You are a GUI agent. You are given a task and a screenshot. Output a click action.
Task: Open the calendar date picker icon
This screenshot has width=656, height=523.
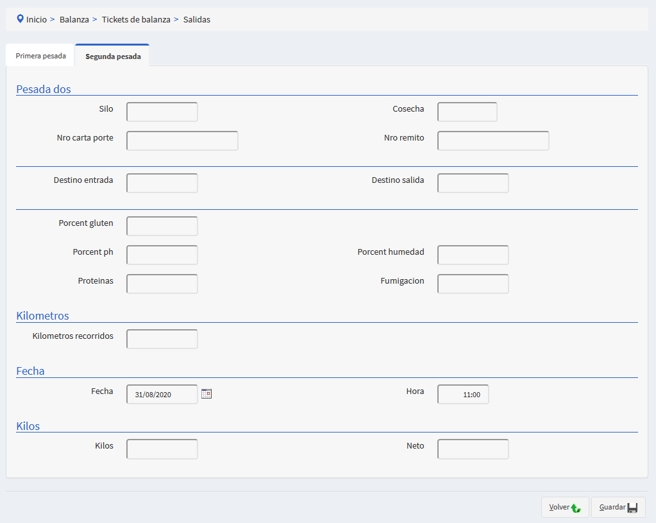coord(206,394)
